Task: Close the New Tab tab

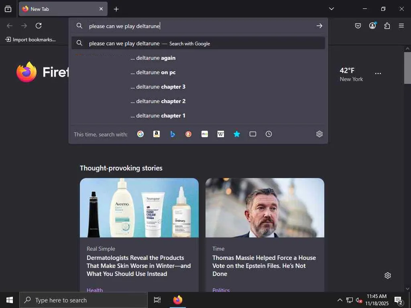Action: (x=101, y=9)
